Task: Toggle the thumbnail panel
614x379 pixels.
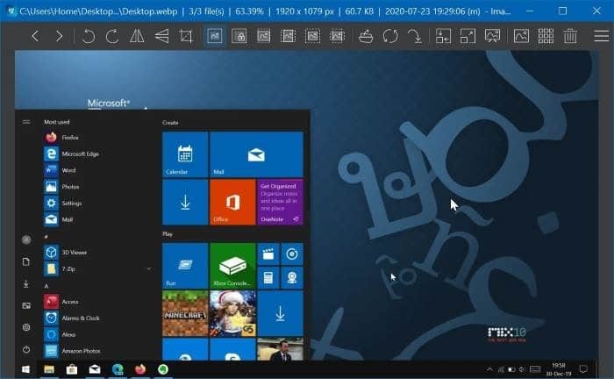Action: point(521,36)
